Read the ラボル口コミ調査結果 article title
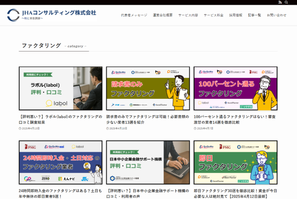This screenshot has width=297, height=199. pos(60,119)
